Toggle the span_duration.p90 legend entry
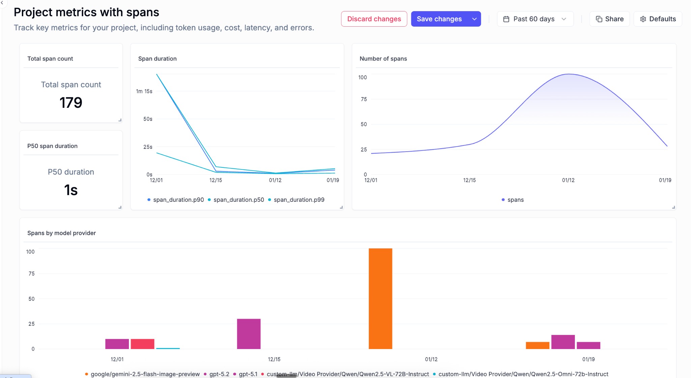The height and width of the screenshot is (378, 691). pyautogui.click(x=178, y=199)
